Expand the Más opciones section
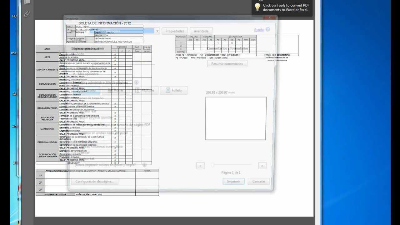The image size is (400, 225). point(86,74)
